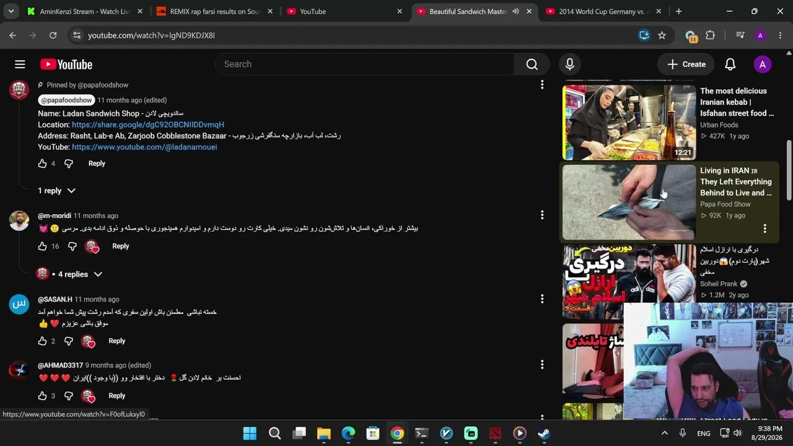The height and width of the screenshot is (446, 793).
Task: Reply to the pinned @papafoodshow comment
Action: [97, 164]
